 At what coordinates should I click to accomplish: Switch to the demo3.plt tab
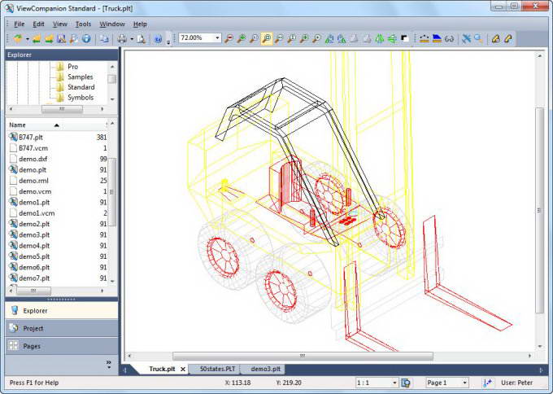pyautogui.click(x=262, y=370)
